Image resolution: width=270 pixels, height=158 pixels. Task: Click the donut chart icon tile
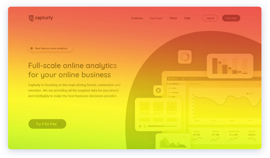point(185,57)
